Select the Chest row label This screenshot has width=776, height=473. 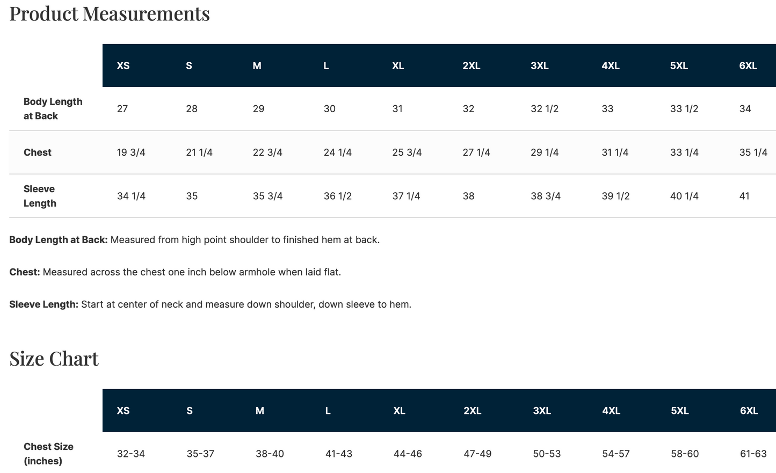[x=38, y=152]
